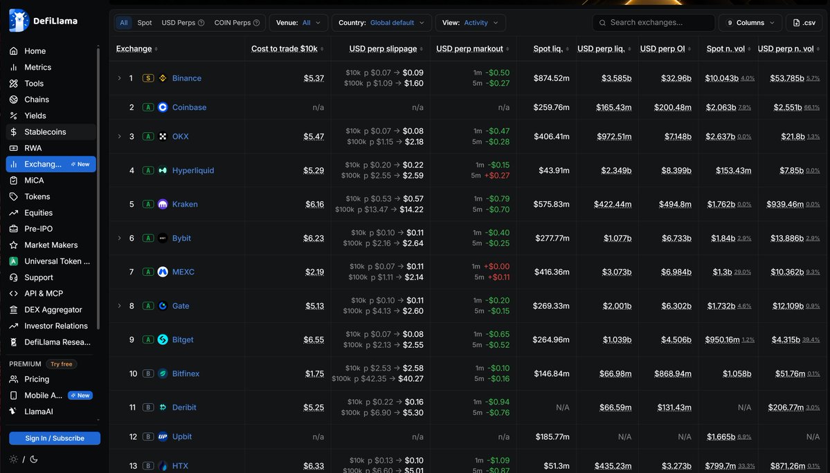Click the Bitfinex logo icon

click(x=163, y=373)
